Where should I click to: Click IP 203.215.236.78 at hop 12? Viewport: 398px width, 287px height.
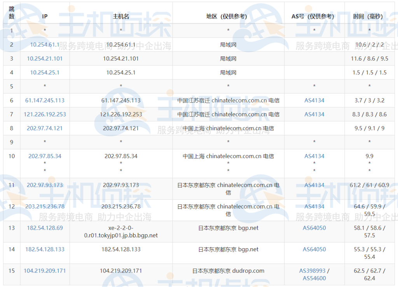click(45, 206)
